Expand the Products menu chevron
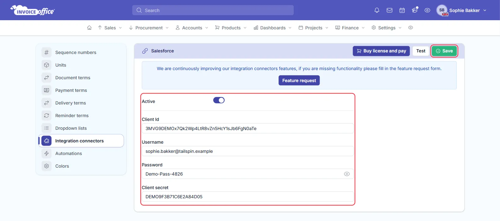 click(x=245, y=28)
